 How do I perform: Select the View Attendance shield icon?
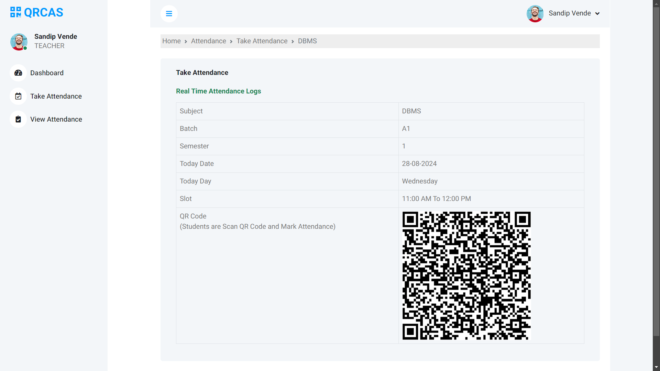tap(18, 119)
